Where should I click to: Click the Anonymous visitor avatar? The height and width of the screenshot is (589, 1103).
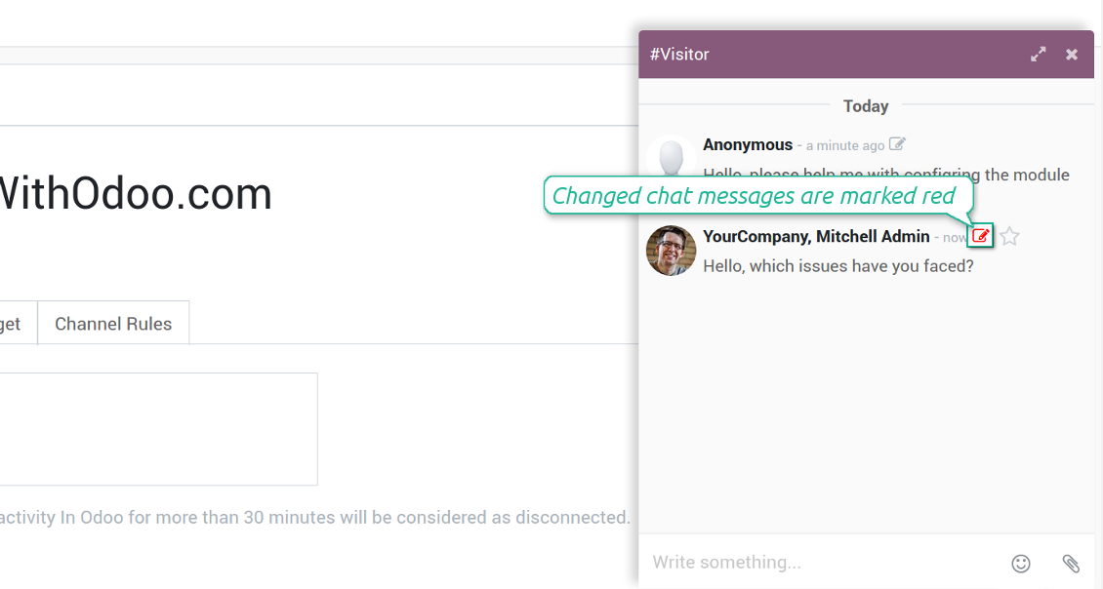[672, 156]
